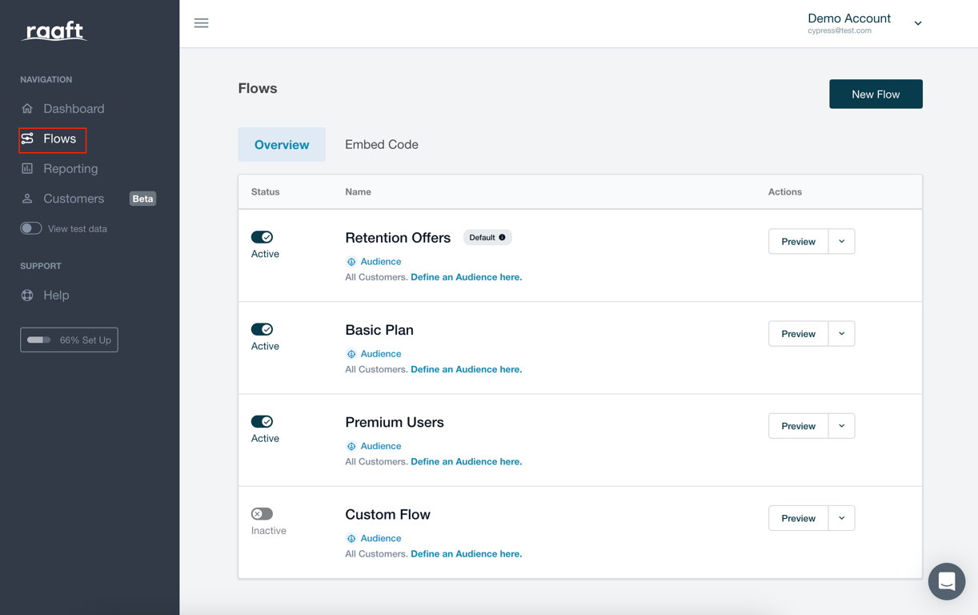This screenshot has width=978, height=615.
Task: Select Flows in the navigation sidebar
Action: click(x=53, y=139)
